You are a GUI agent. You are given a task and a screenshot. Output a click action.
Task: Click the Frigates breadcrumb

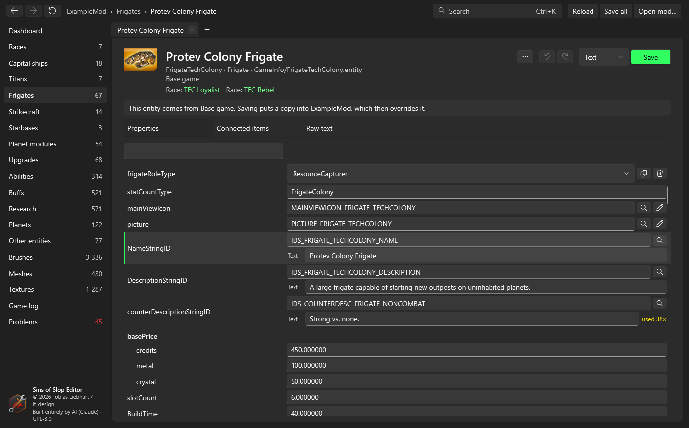click(128, 11)
